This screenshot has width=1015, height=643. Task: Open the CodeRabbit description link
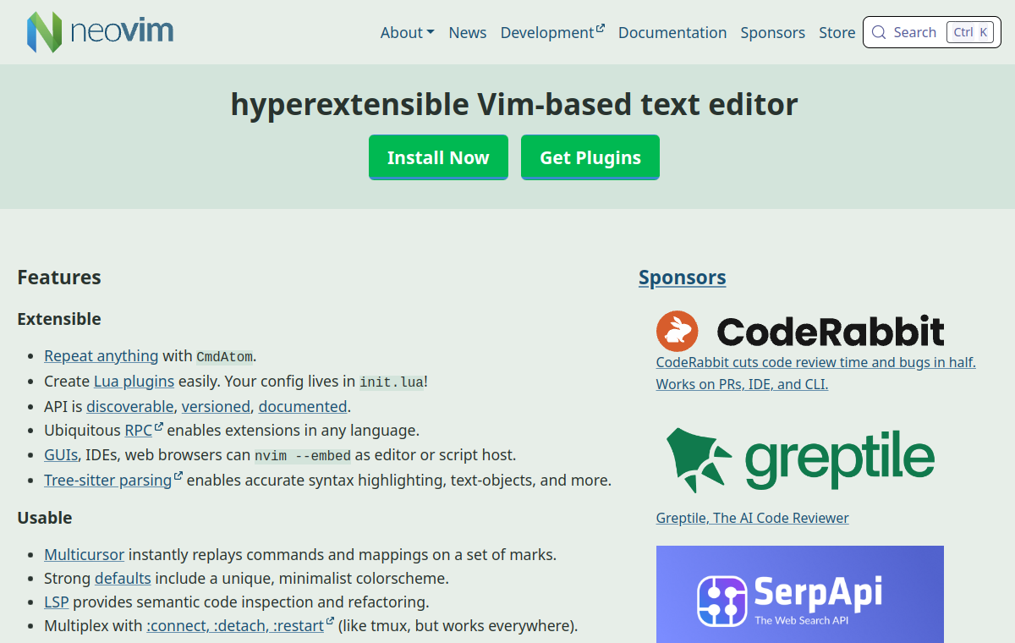click(816, 373)
